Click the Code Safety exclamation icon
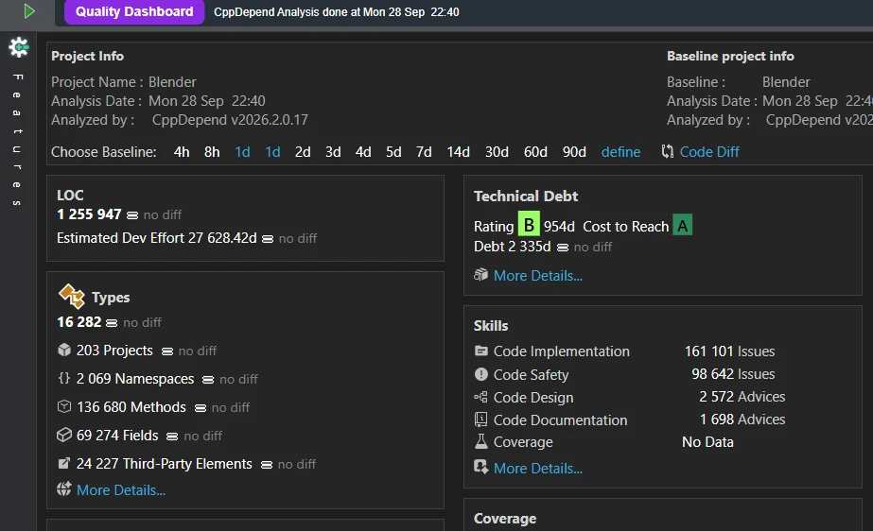The image size is (873, 531). tap(481, 374)
